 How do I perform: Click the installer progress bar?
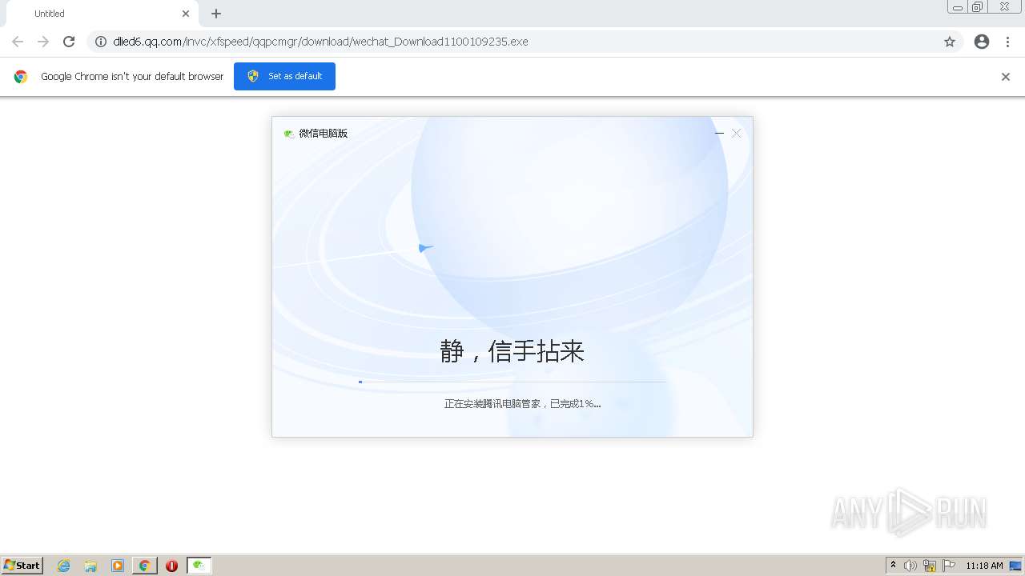click(x=512, y=382)
